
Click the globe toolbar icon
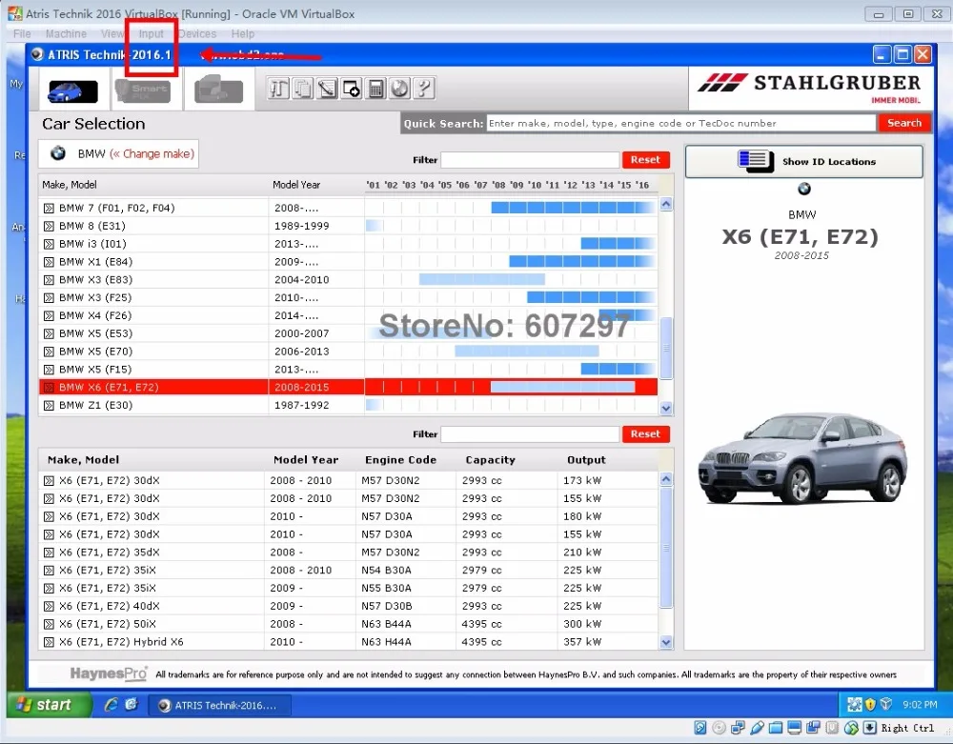click(x=400, y=89)
